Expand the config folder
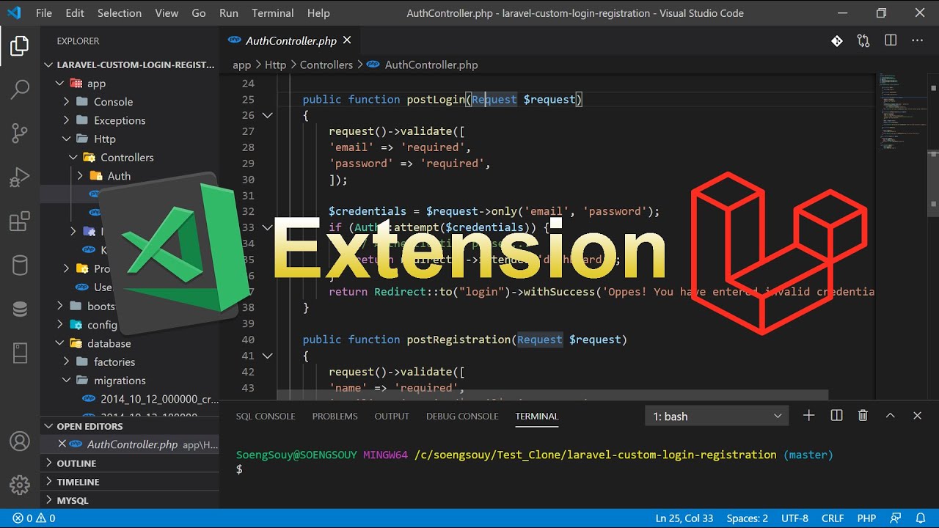This screenshot has height=528, width=939. [x=60, y=324]
